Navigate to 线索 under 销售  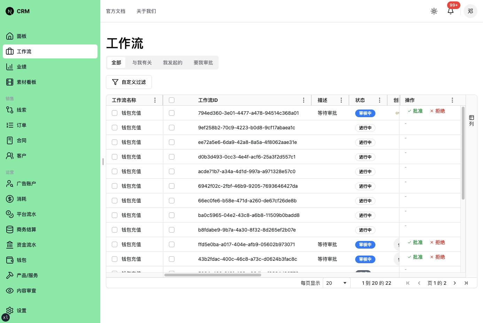pos(21,110)
